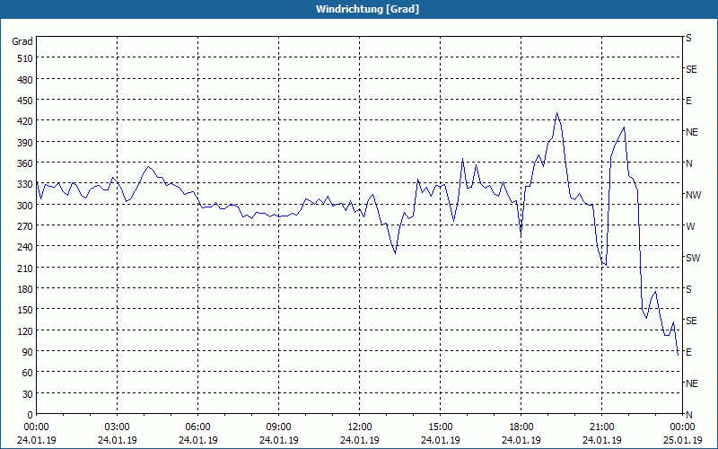
Task: Select the 480 value on the y-axis
Action: point(25,80)
